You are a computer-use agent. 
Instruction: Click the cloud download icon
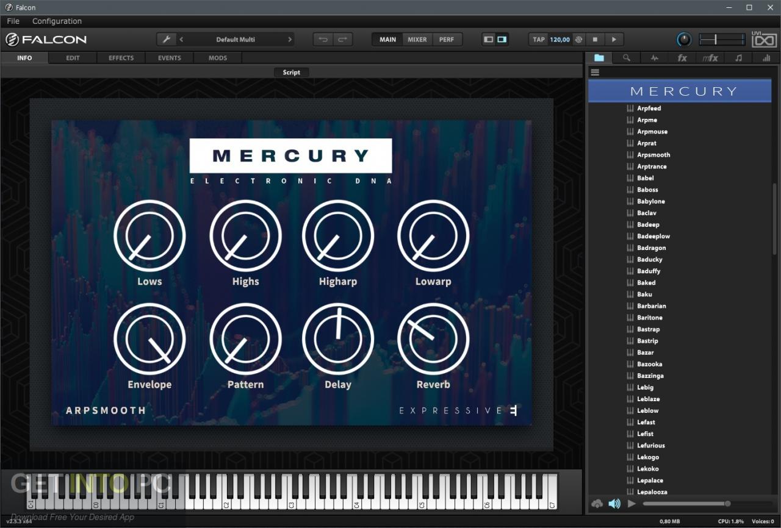pos(597,504)
